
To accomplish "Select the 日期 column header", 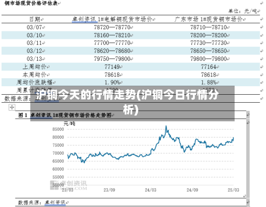I will point(35,19).
